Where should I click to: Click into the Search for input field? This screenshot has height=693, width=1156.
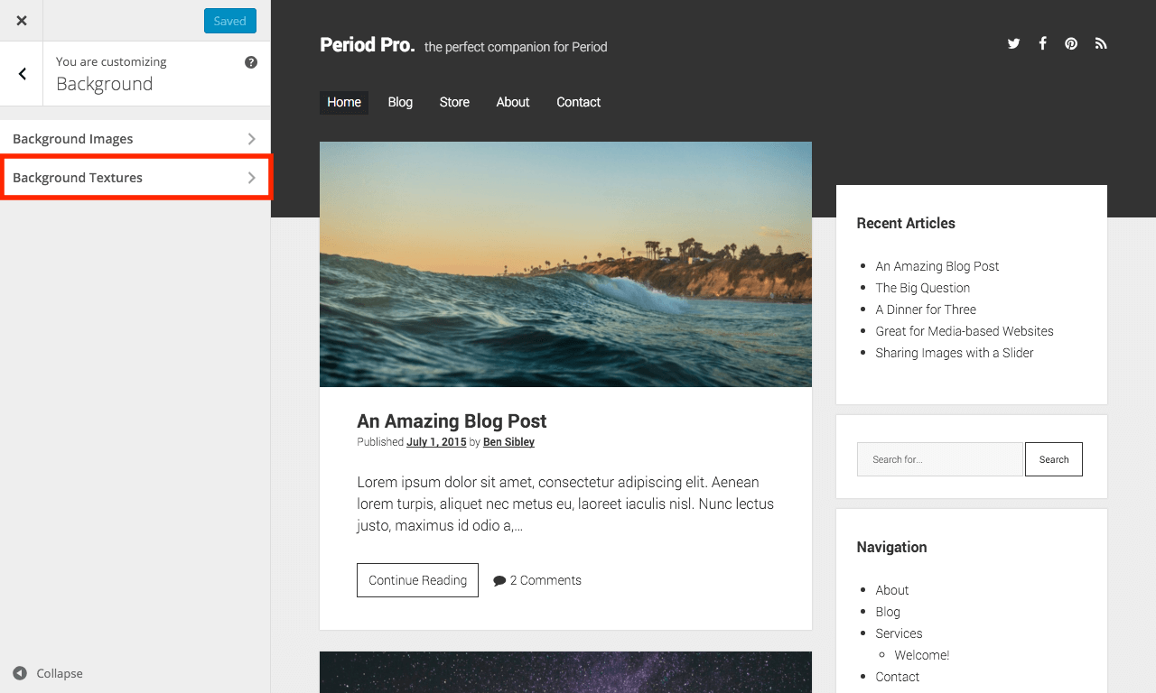[939, 459]
